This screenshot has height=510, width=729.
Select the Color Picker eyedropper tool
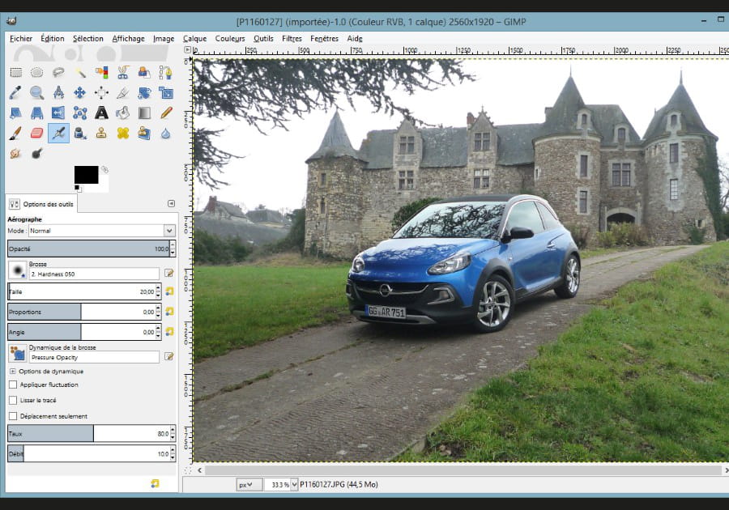point(16,92)
